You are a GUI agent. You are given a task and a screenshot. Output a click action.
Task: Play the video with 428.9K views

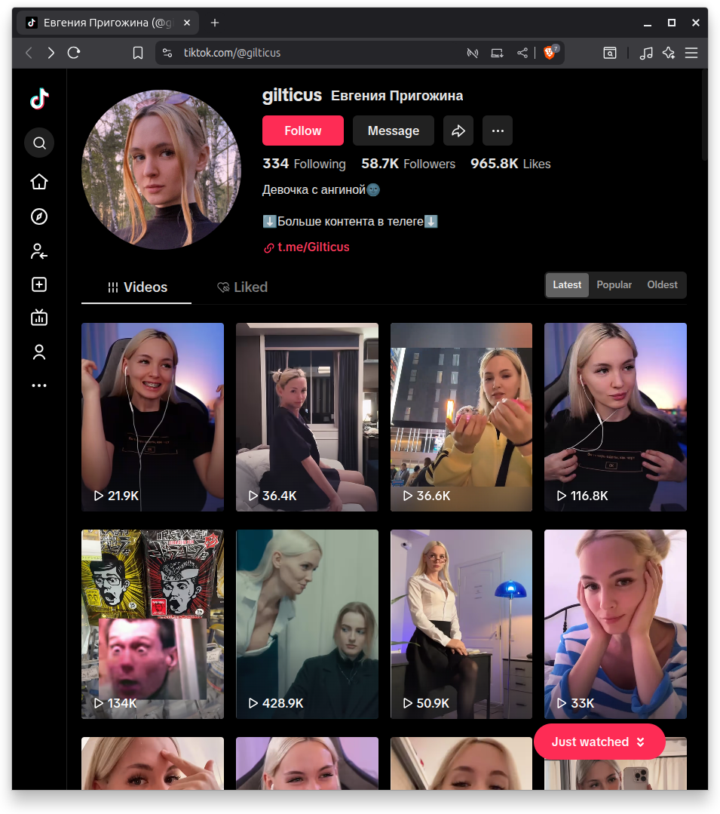pyautogui.click(x=307, y=624)
